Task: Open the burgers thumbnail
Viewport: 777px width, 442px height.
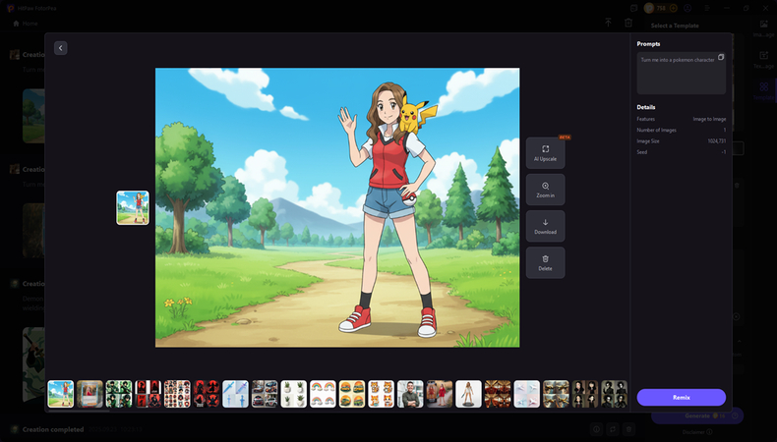Action: click(352, 394)
